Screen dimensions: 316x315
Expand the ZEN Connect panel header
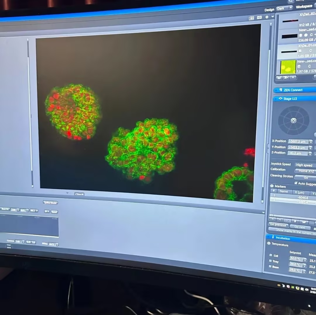coord(295,90)
